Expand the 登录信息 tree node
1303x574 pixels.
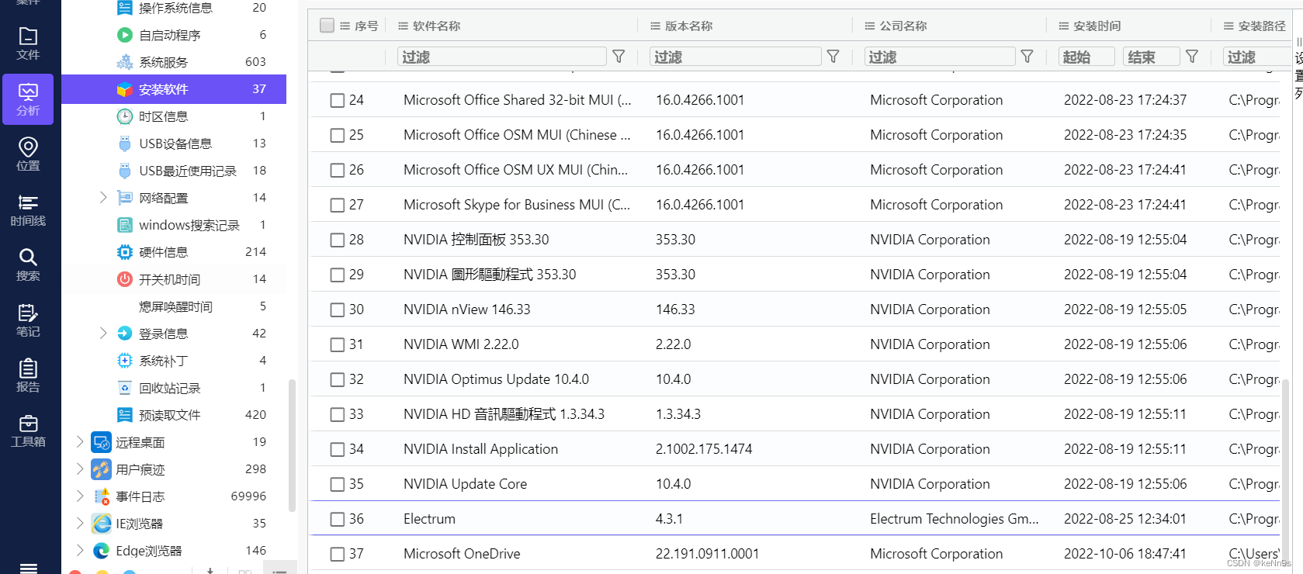103,334
